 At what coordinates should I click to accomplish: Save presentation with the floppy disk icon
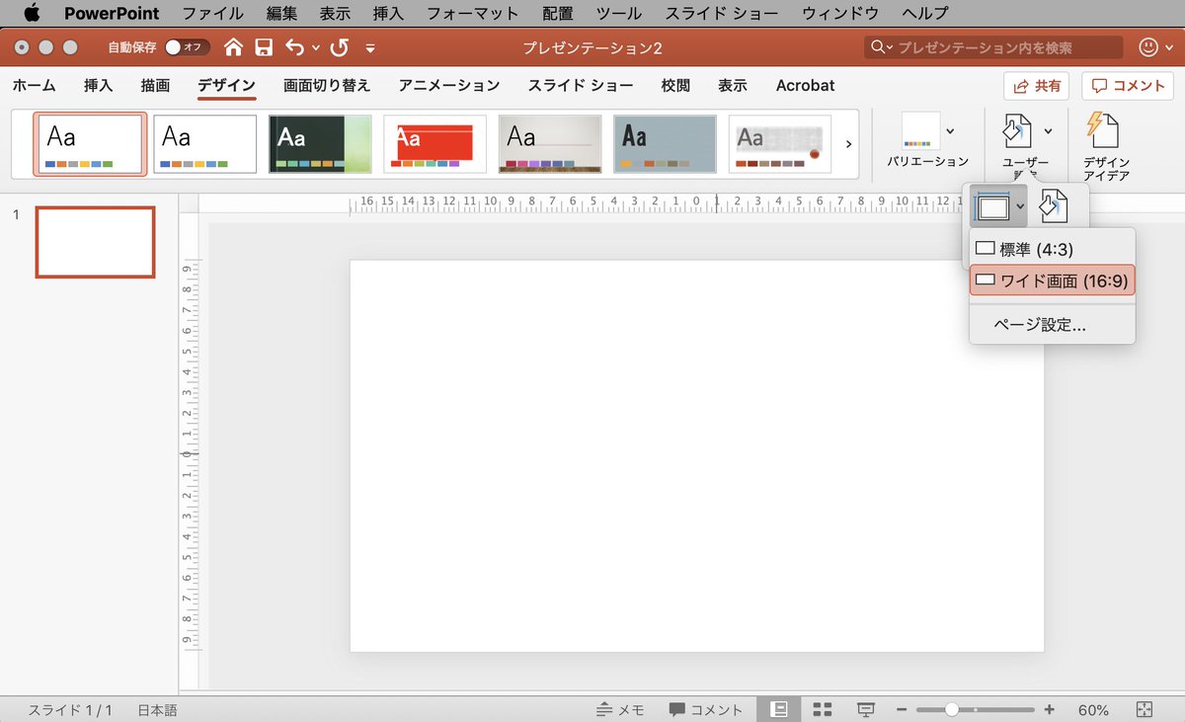[x=264, y=47]
